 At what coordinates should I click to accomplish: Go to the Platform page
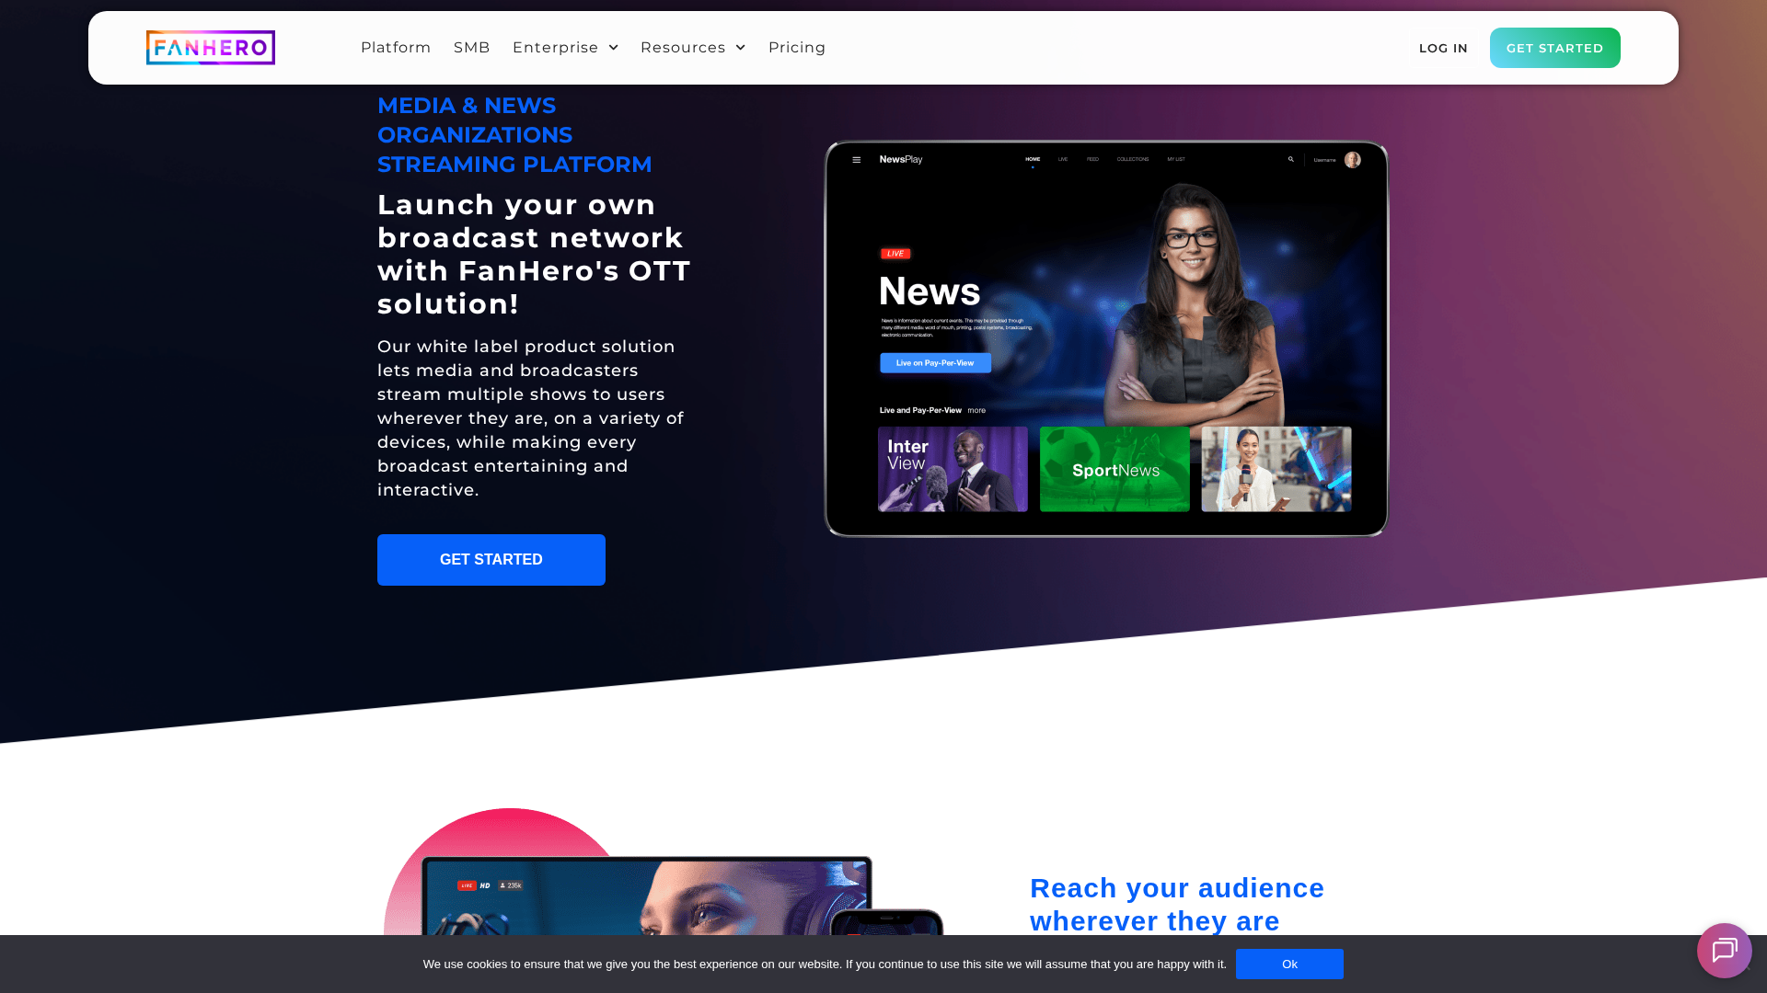click(396, 48)
